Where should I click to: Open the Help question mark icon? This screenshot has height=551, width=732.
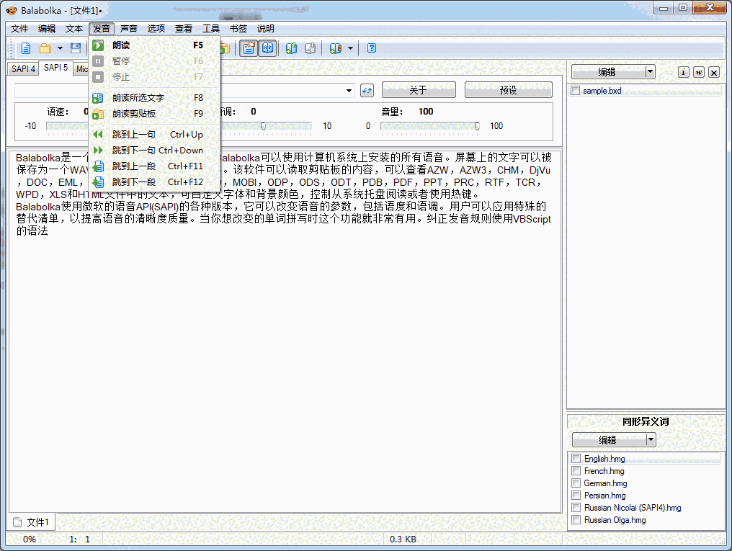[x=372, y=48]
